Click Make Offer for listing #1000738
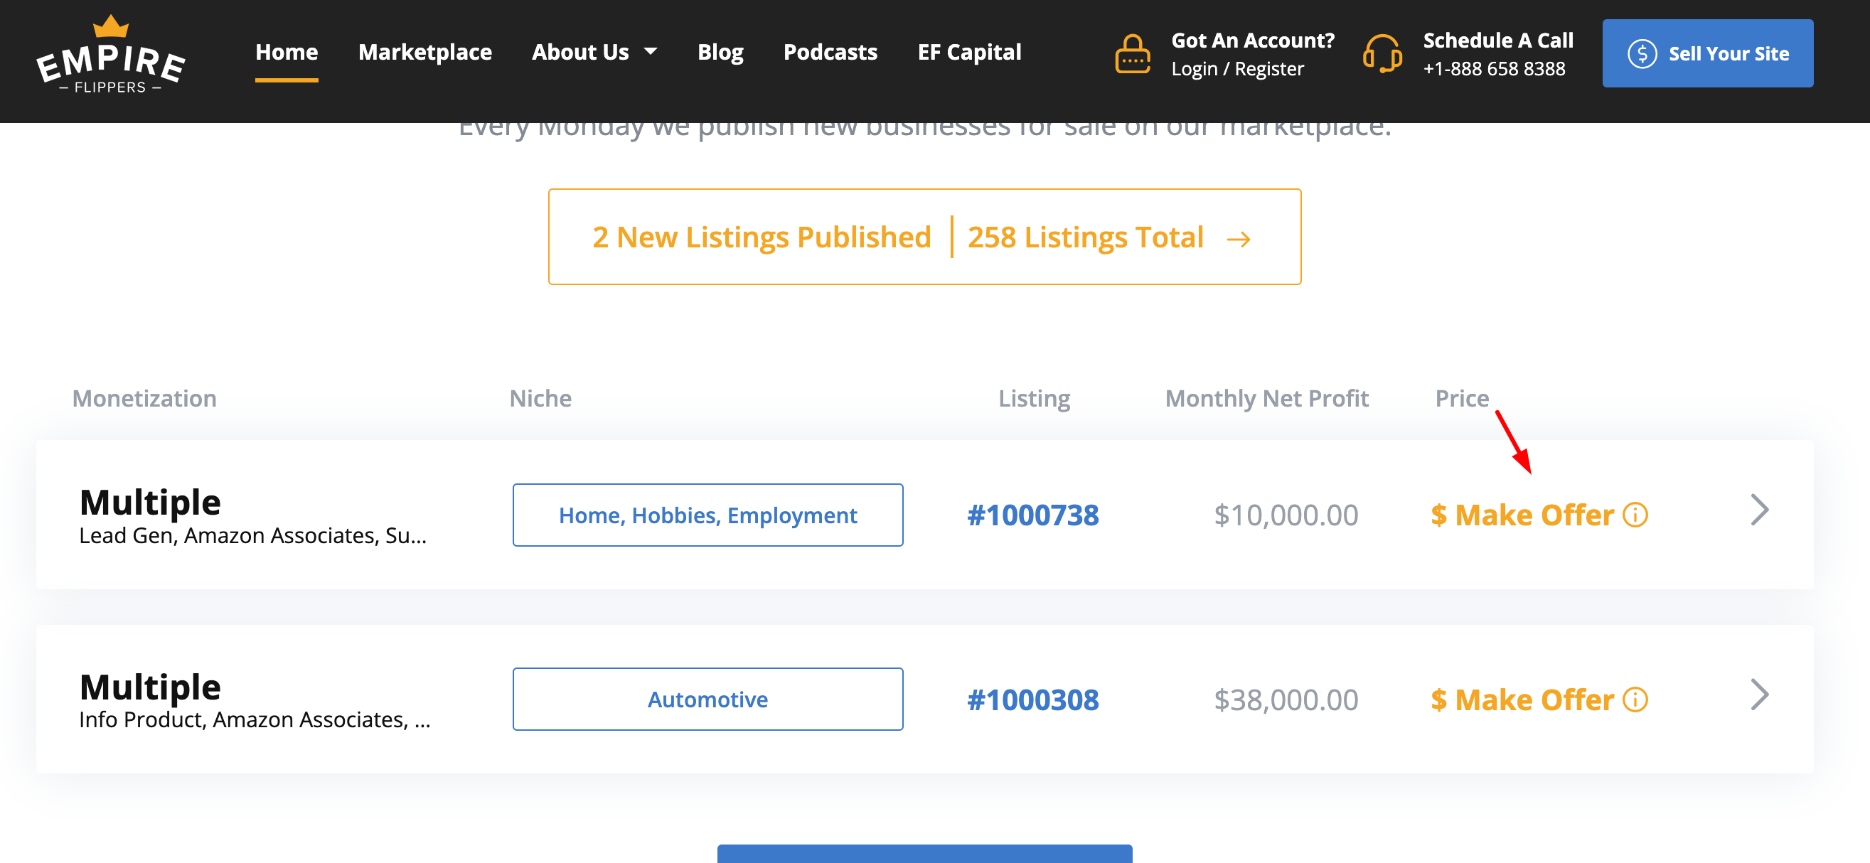Screen dimensions: 1870x863 click(x=1522, y=515)
